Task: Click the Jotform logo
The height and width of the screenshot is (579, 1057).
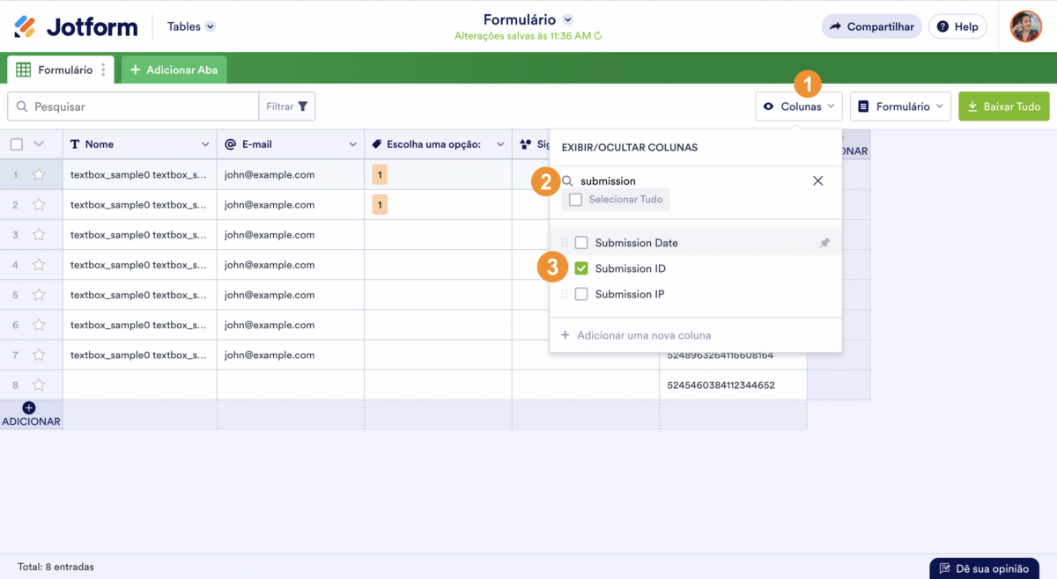Action: click(76, 26)
